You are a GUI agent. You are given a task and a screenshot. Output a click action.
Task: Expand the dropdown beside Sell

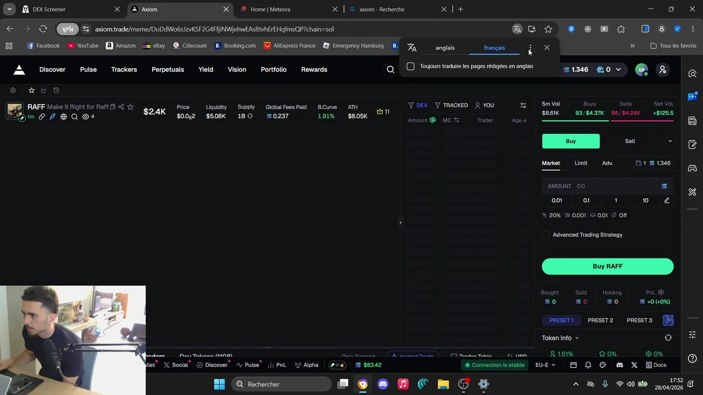pos(669,142)
